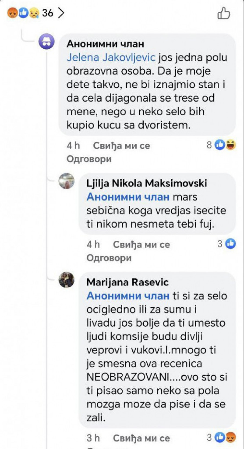
Task: Open Marijana Rasevic's profile name
Action: (x=127, y=282)
